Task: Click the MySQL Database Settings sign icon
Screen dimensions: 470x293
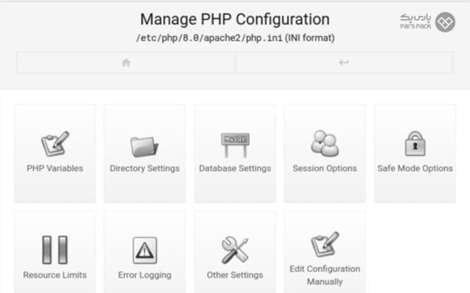Action: [x=235, y=144]
